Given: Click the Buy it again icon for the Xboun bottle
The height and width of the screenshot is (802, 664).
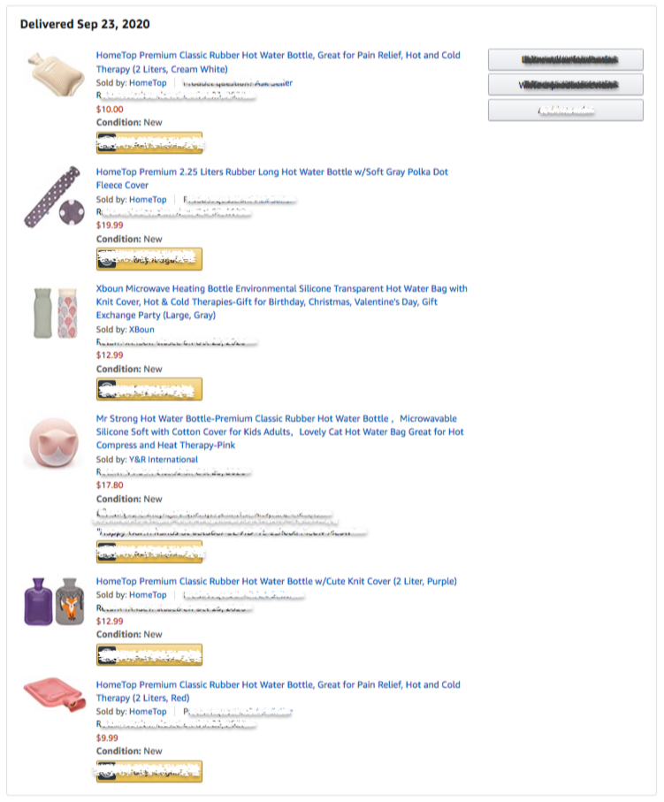Looking at the screenshot, I should (x=108, y=388).
